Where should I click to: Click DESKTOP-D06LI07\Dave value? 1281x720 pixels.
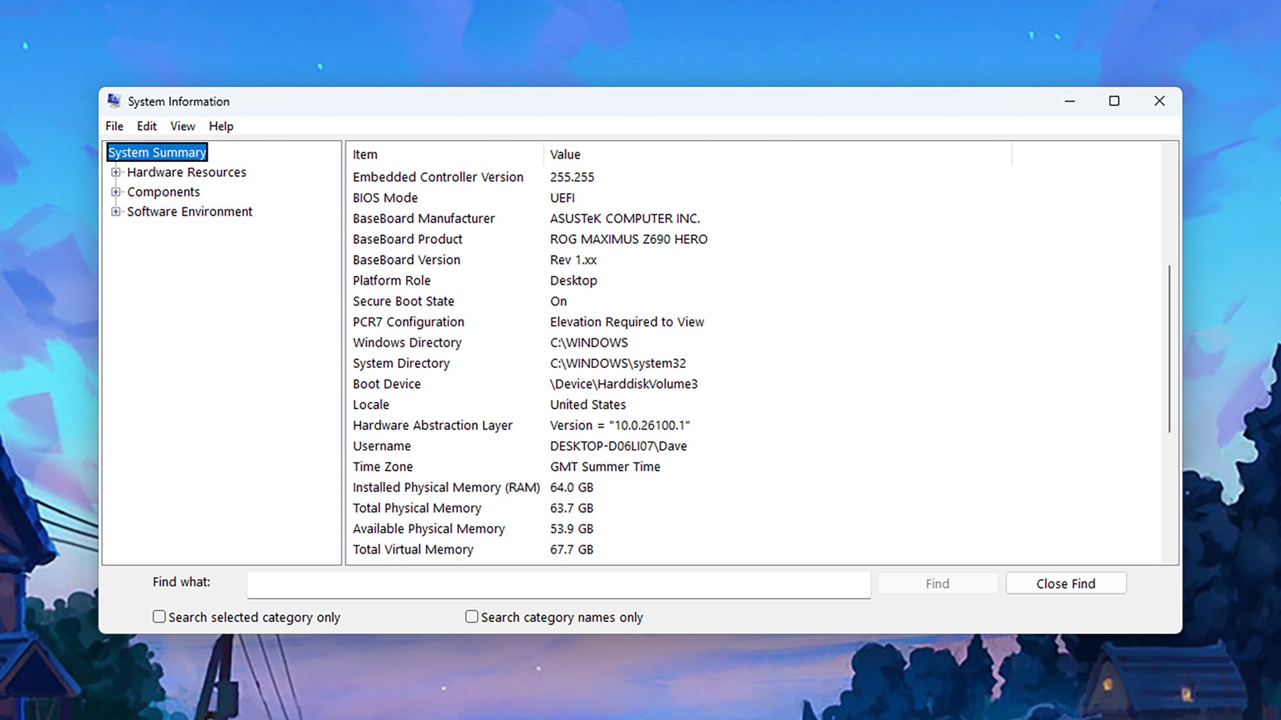(619, 446)
